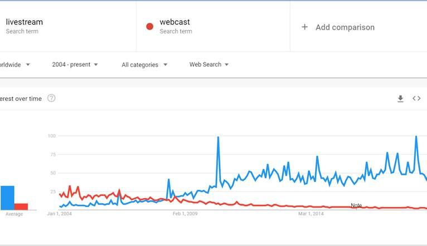Edit the webcast search term

click(175, 22)
